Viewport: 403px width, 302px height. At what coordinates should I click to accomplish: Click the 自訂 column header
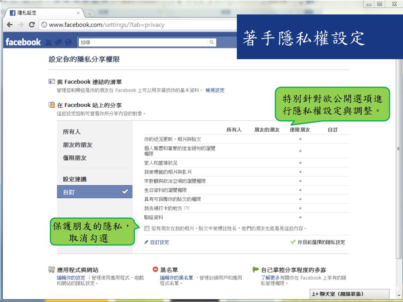[x=333, y=130]
